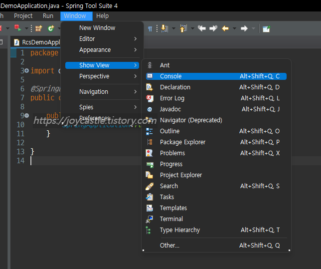Screen dimensions: 321x269
Task: Click the Search flashlight icon
Action: (x=150, y=186)
